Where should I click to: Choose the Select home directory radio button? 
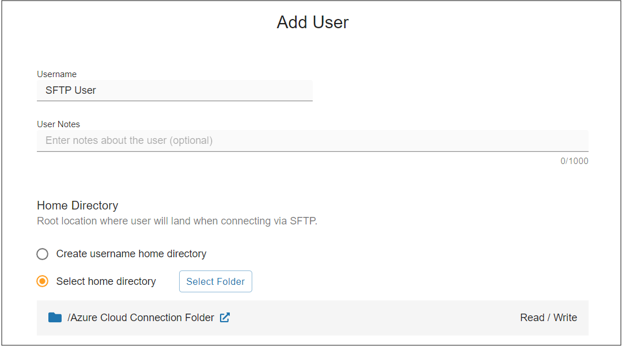point(43,281)
